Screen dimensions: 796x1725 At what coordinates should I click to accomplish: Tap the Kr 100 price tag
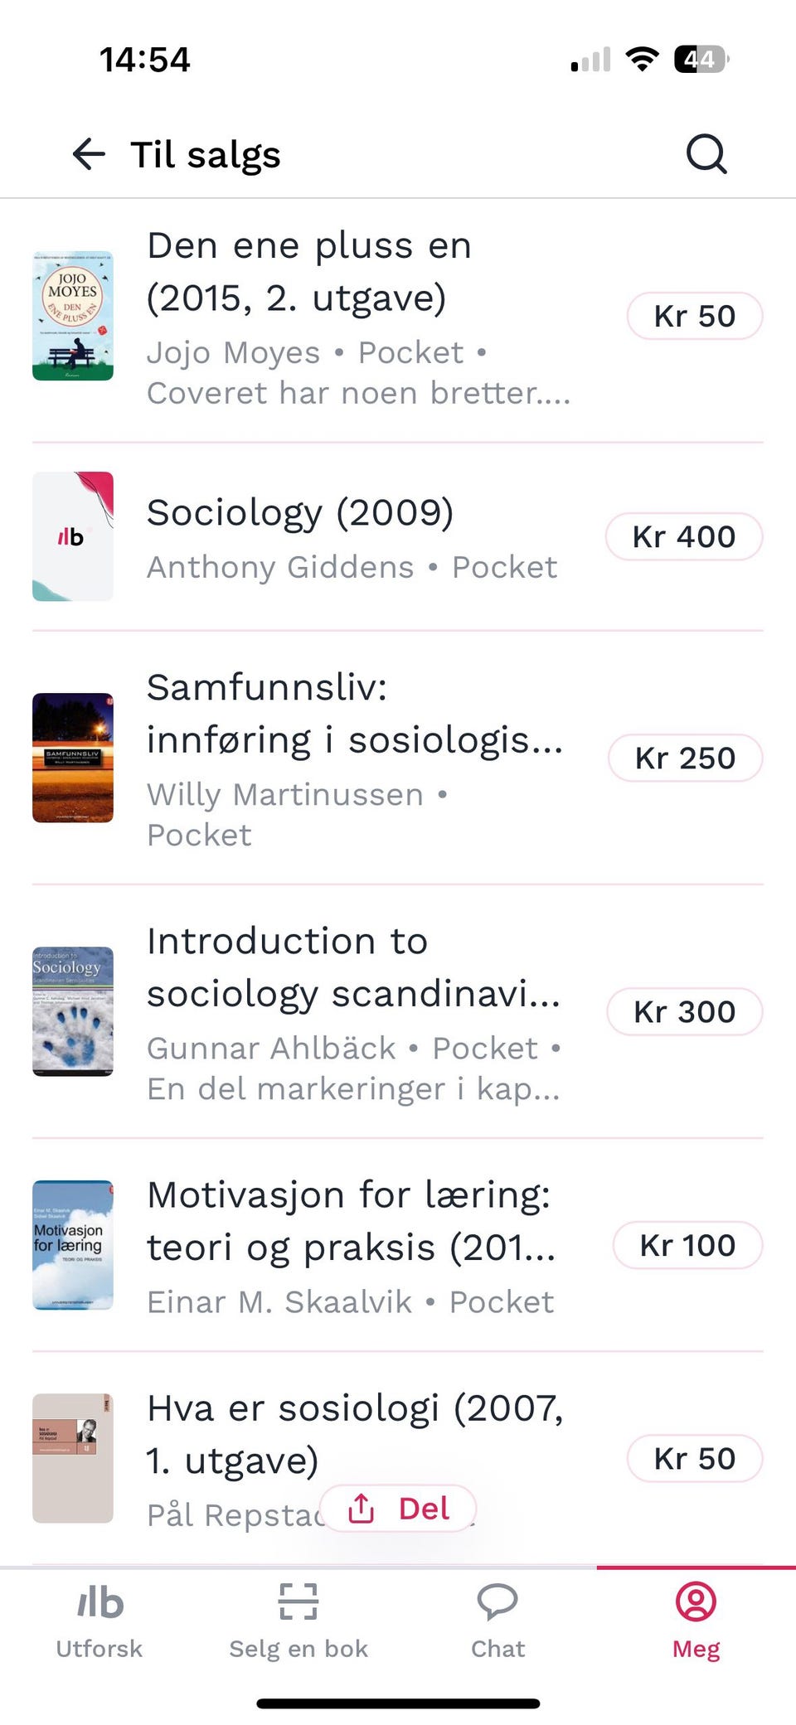[x=687, y=1245]
